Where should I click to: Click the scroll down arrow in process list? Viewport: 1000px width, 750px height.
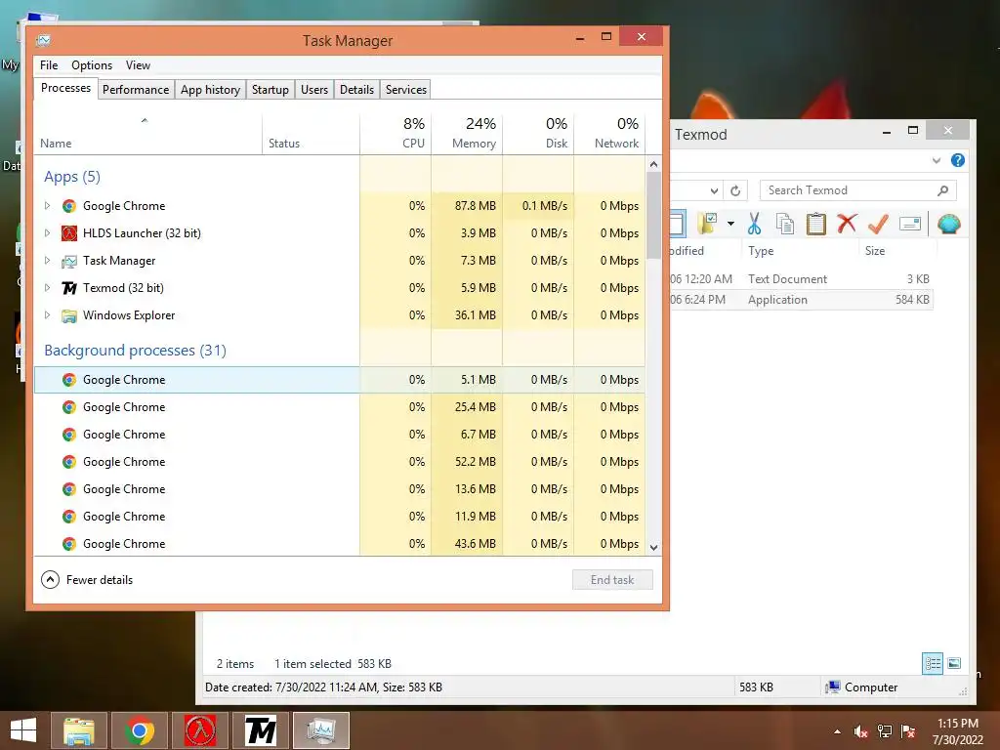coord(653,547)
